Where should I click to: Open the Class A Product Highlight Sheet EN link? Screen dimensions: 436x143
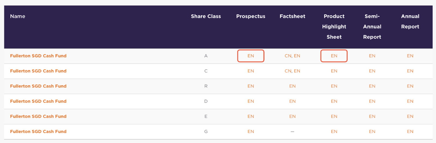click(334, 56)
